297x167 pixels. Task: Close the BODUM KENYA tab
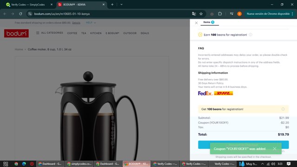(104, 5)
